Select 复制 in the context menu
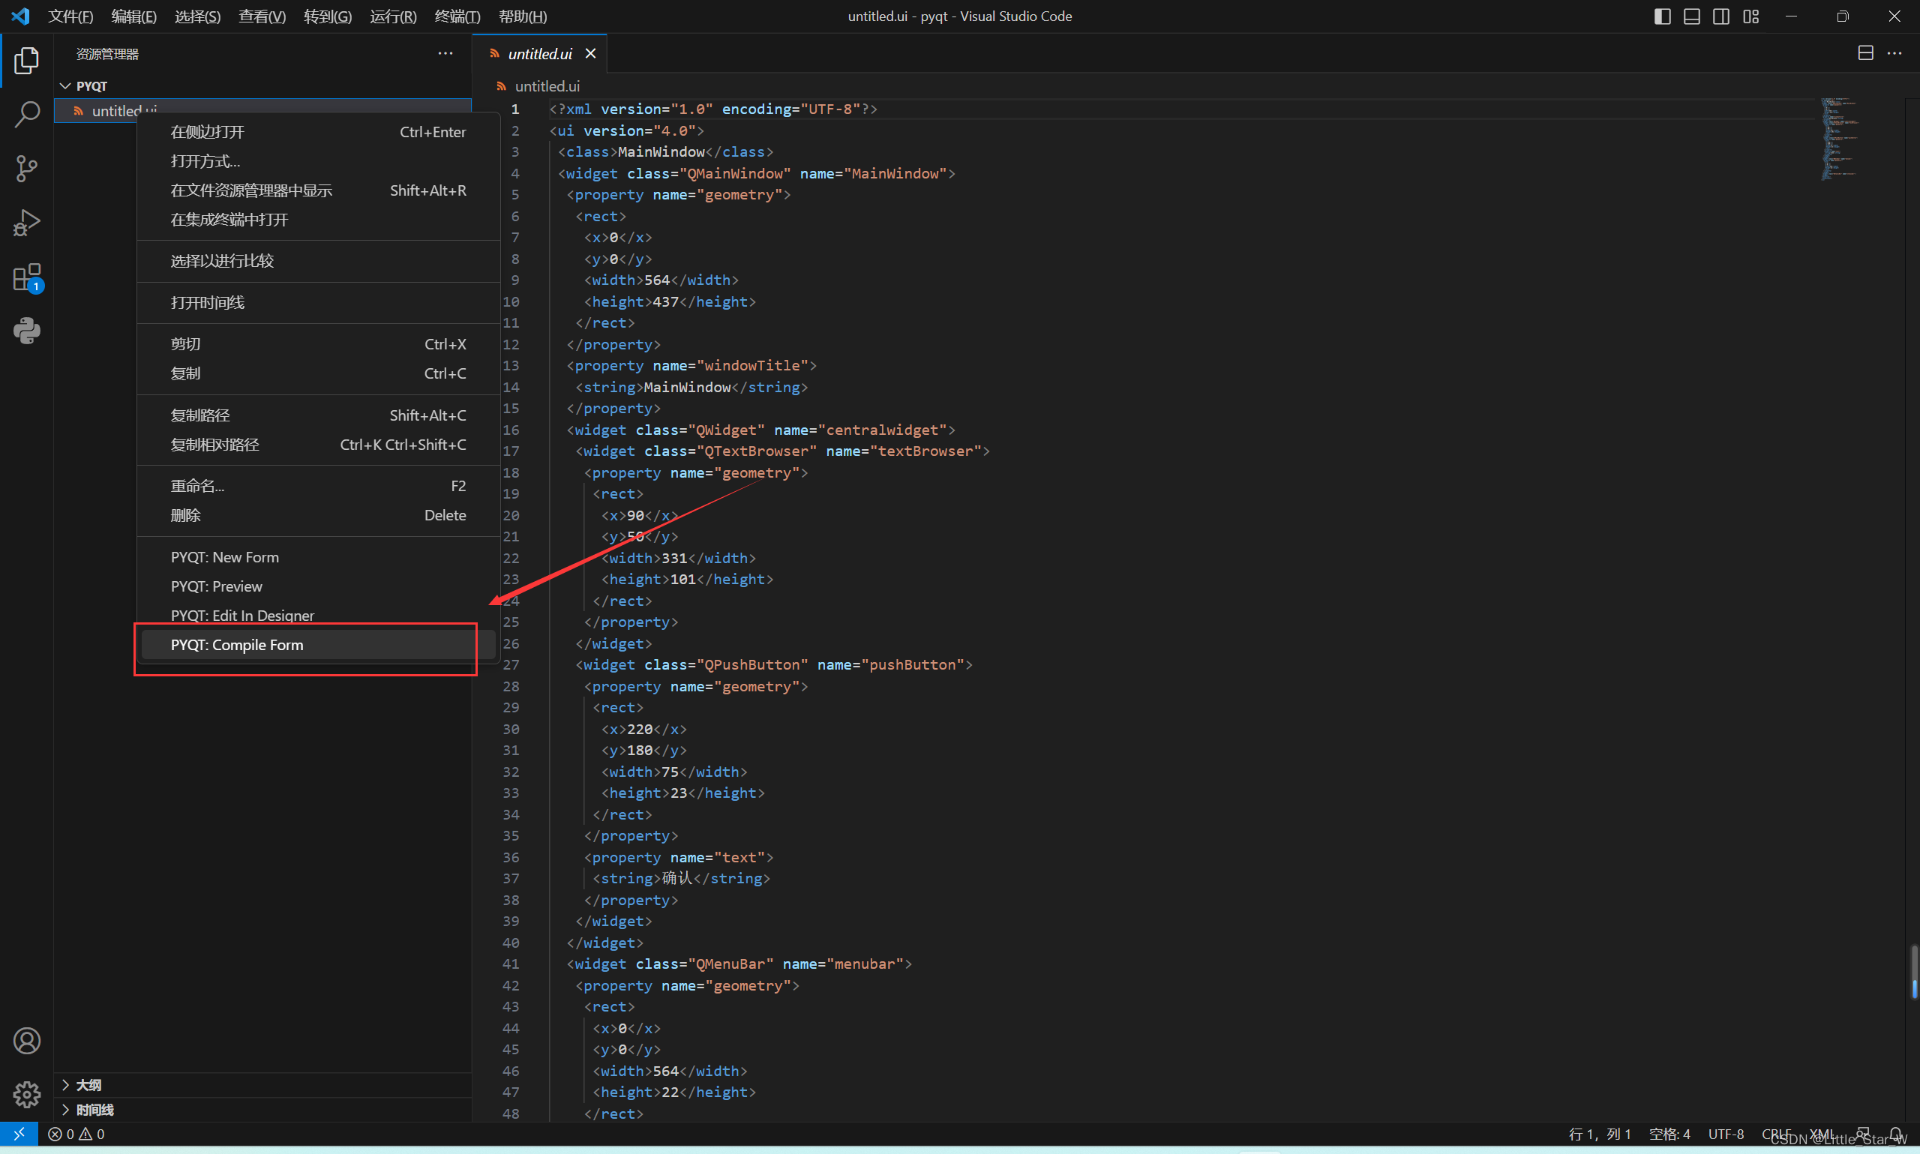 [x=318, y=373]
